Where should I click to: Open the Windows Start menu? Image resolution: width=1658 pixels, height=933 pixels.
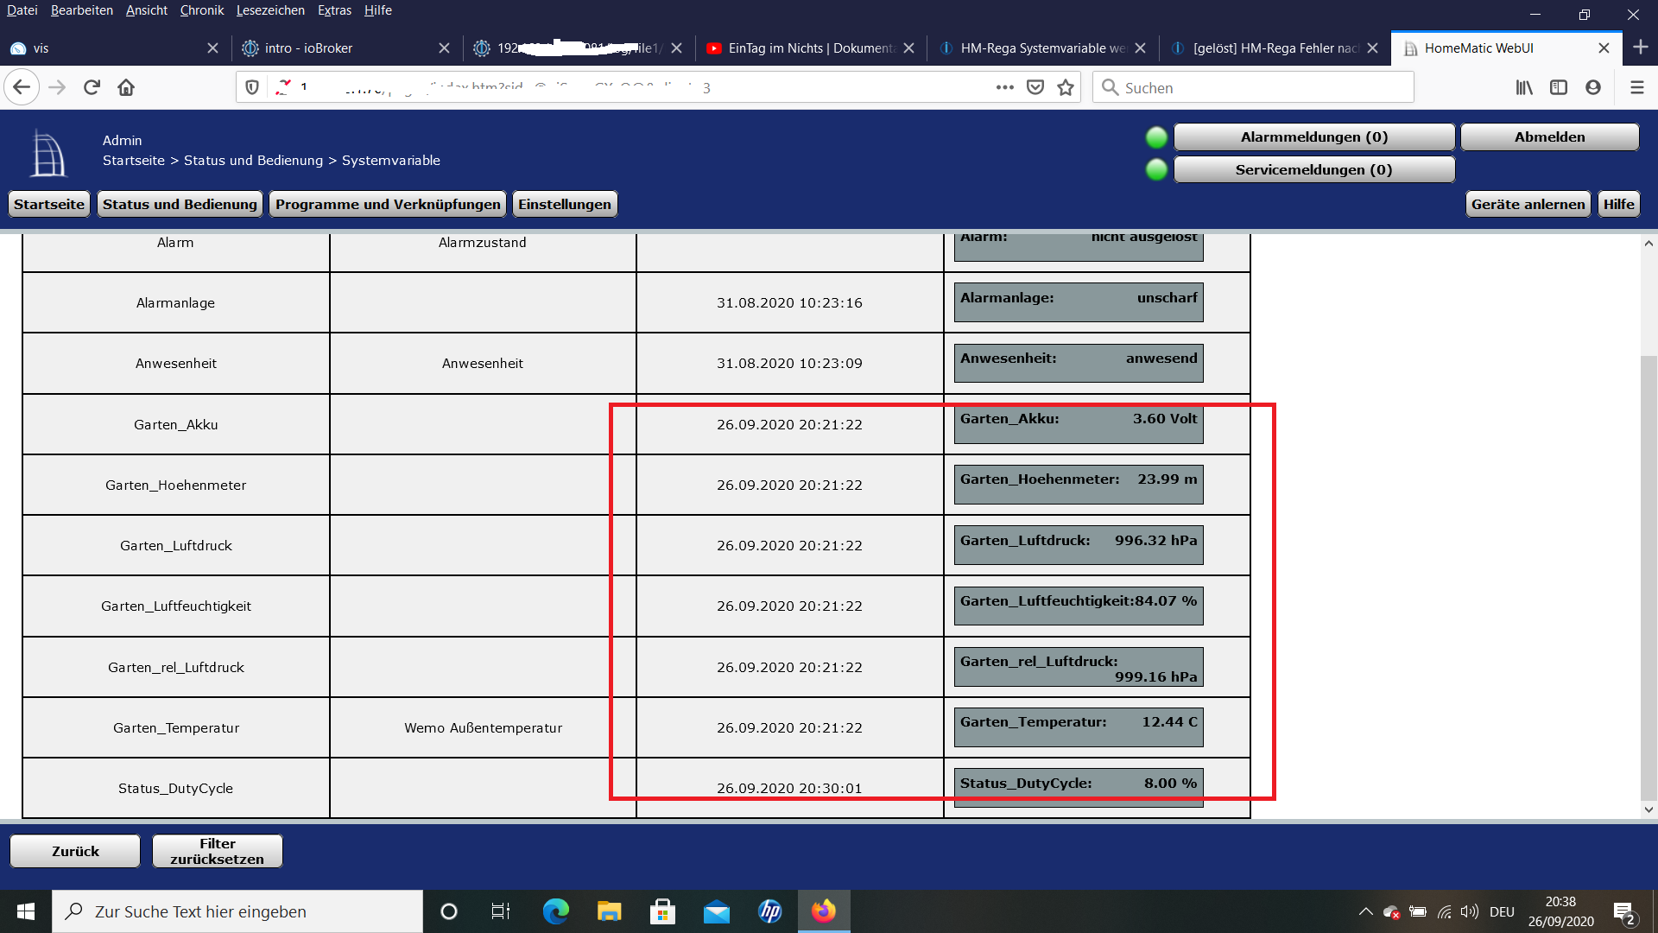click(x=26, y=911)
